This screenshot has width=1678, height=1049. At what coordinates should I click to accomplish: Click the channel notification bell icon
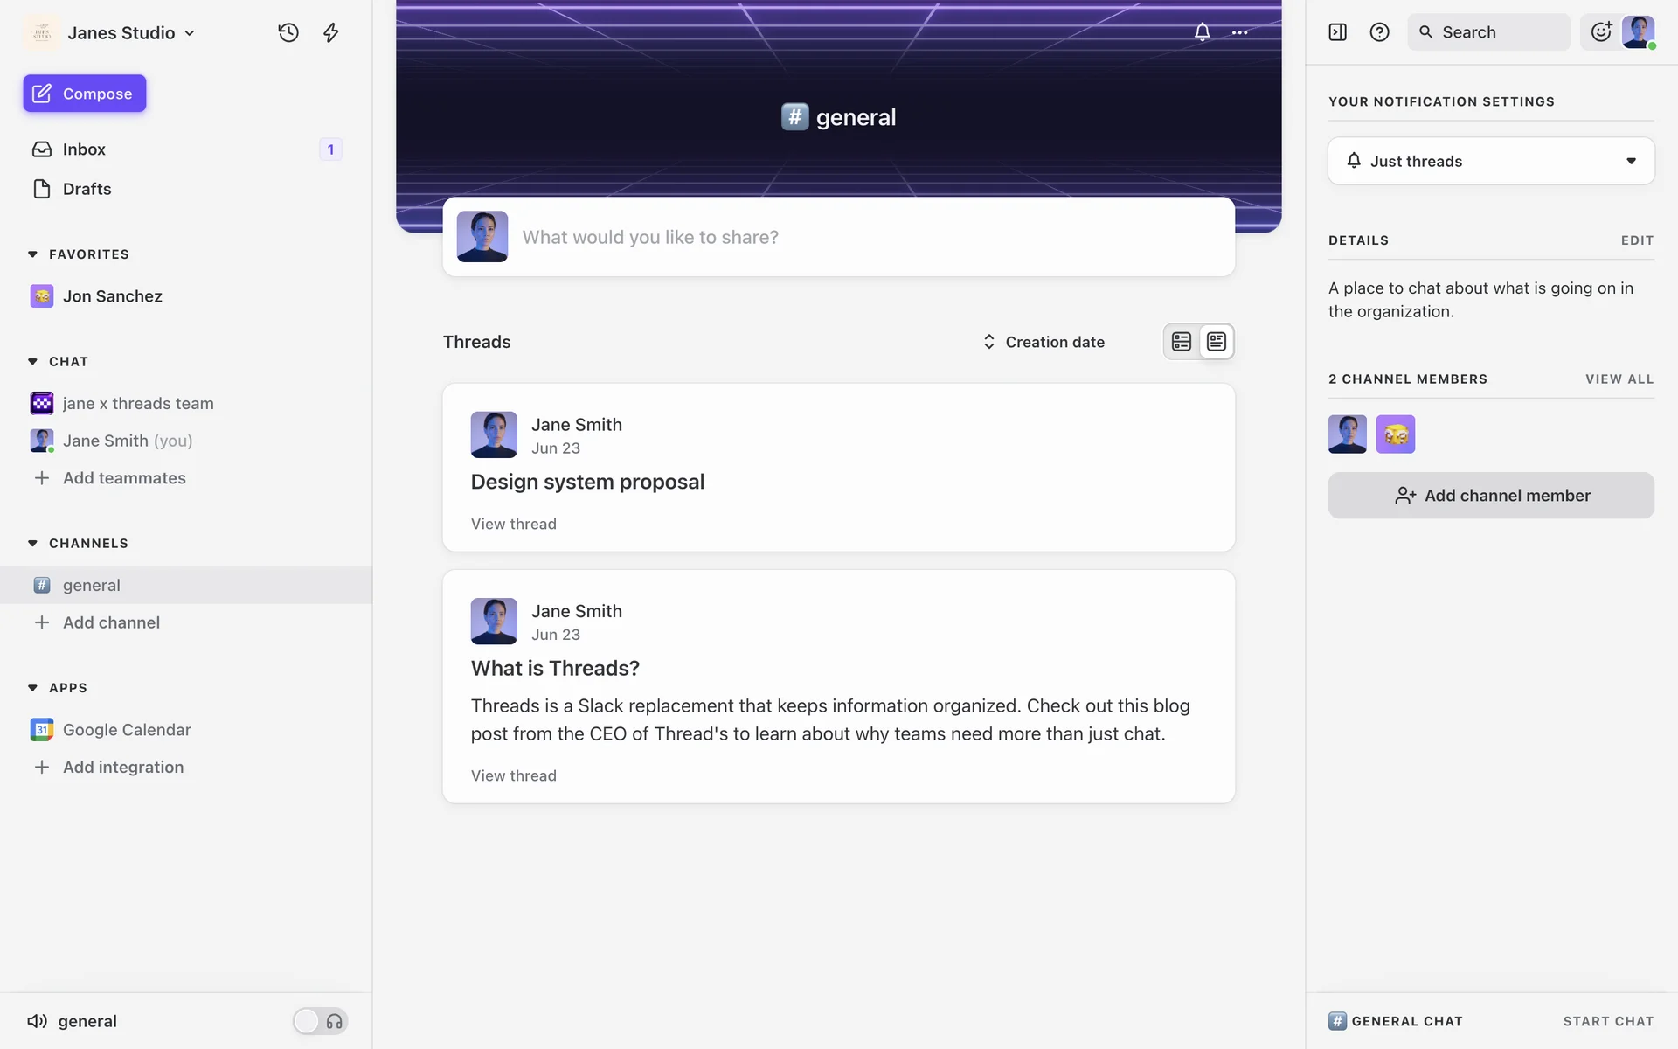tap(1203, 32)
